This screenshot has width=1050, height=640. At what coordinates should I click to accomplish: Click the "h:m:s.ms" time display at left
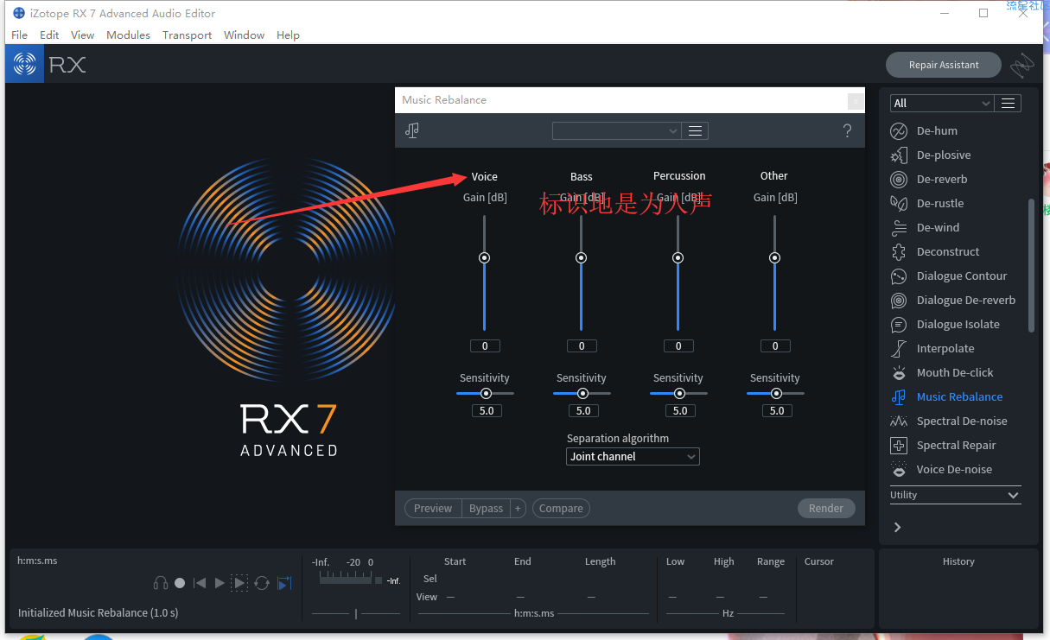[37, 561]
